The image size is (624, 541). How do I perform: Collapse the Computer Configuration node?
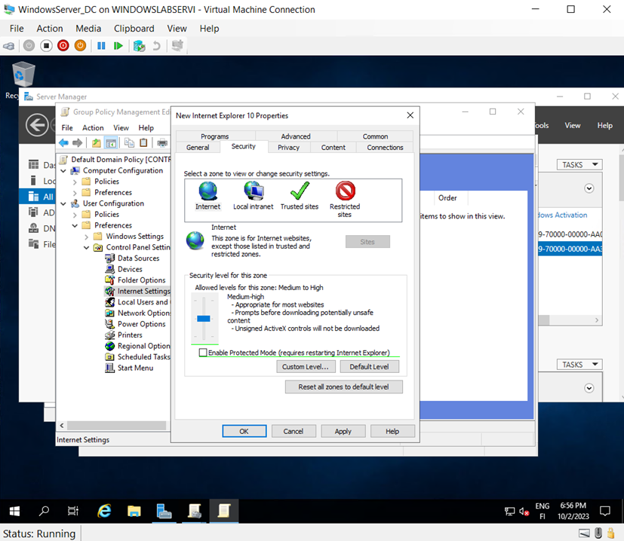[63, 170]
